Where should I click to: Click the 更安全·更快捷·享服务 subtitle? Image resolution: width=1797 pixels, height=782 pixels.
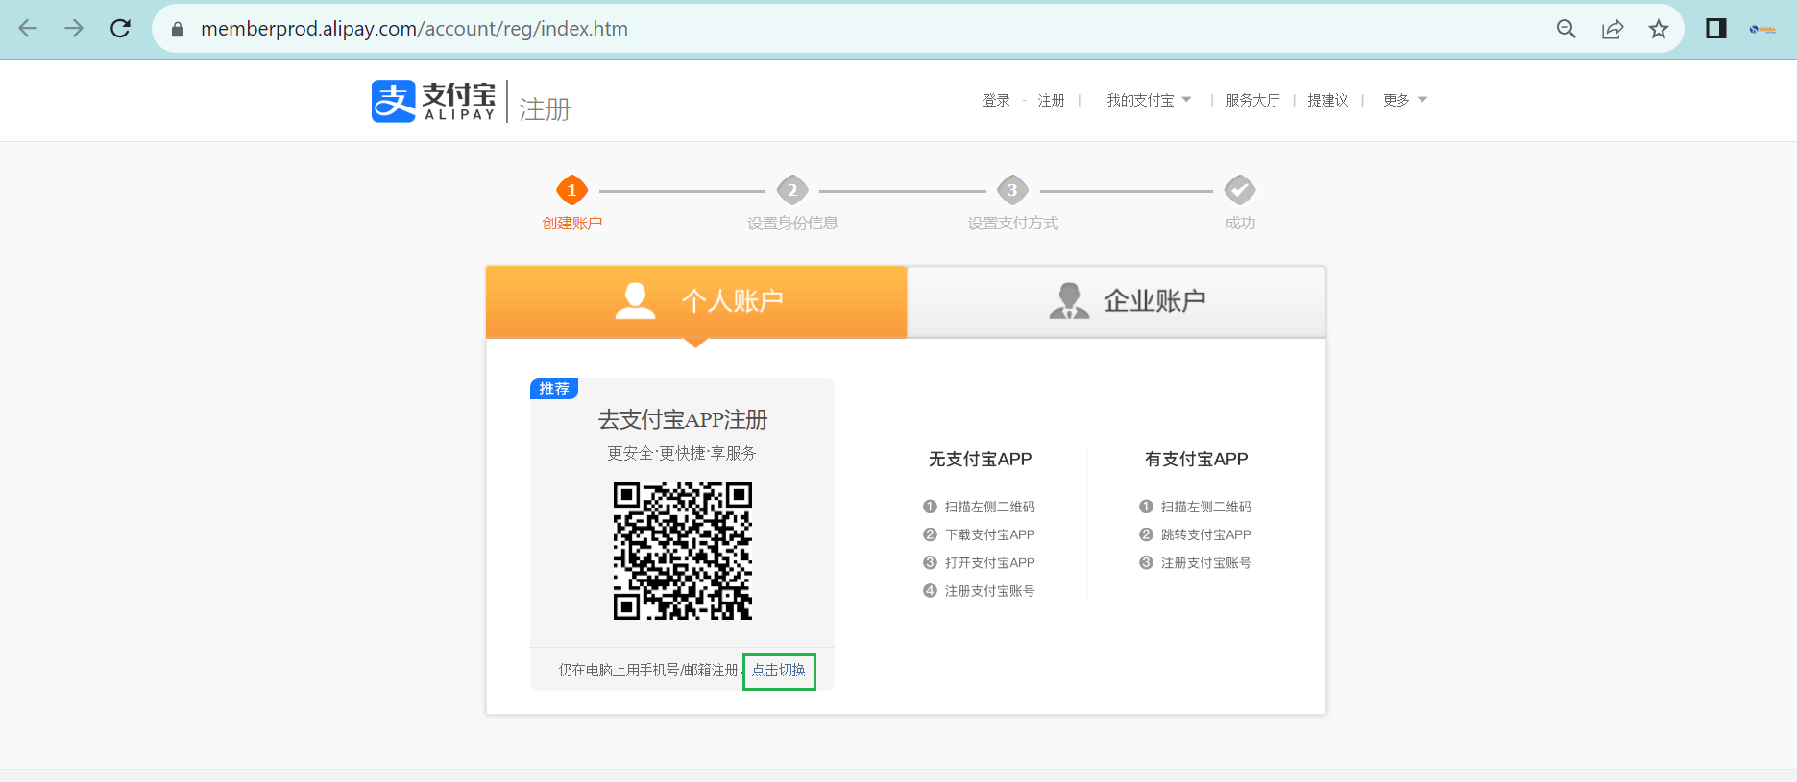[x=682, y=453]
